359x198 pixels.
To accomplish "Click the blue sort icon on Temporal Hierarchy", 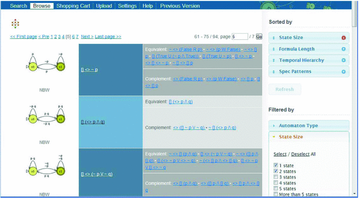I will (343, 60).
